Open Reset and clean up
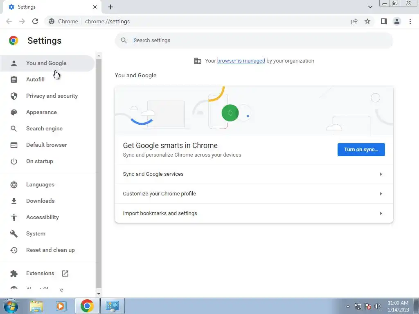The width and height of the screenshot is (419, 314). coord(47,250)
